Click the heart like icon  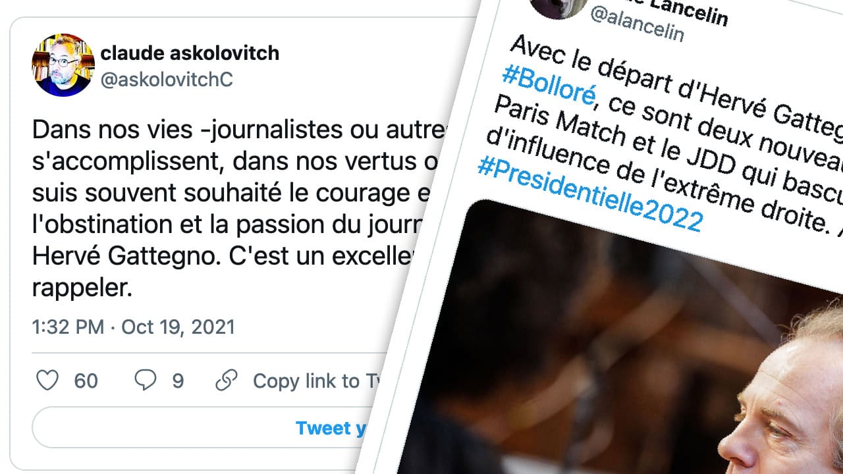[47, 381]
